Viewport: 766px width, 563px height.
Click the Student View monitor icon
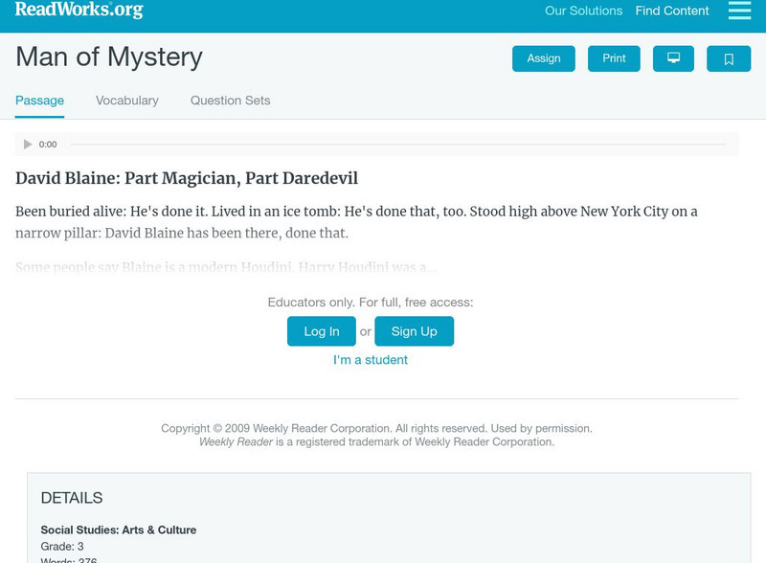pyautogui.click(x=674, y=57)
